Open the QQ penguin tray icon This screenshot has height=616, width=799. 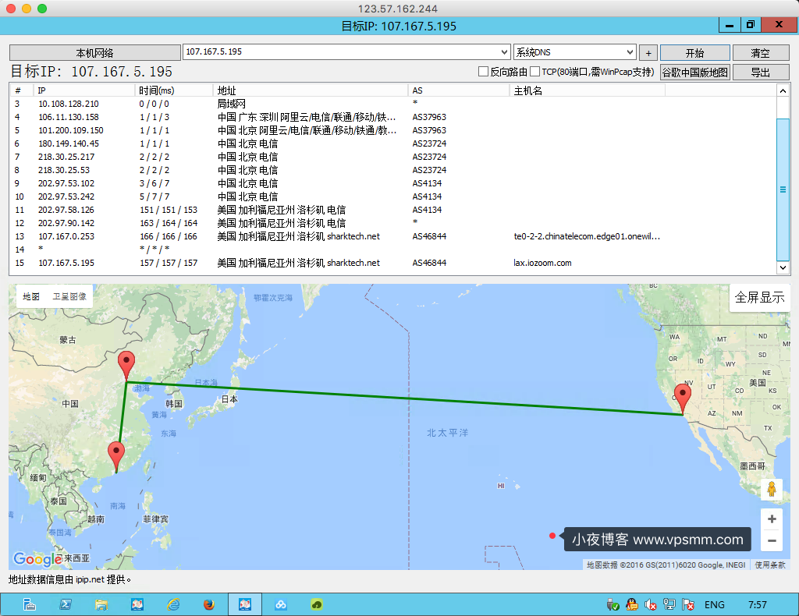632,605
